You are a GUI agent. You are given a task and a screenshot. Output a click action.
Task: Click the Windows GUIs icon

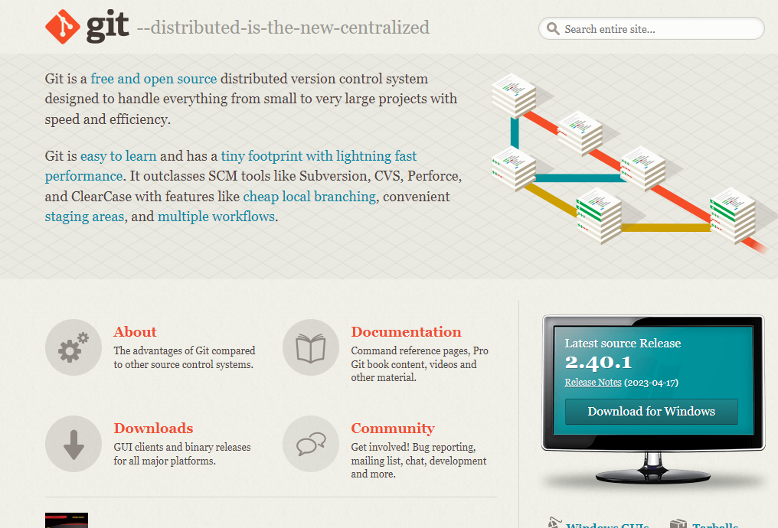click(554, 523)
